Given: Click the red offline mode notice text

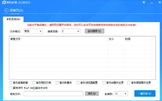Looking at the screenshot, I should (81, 25).
